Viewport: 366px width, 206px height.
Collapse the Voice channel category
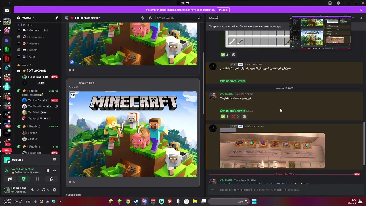click(x=25, y=65)
